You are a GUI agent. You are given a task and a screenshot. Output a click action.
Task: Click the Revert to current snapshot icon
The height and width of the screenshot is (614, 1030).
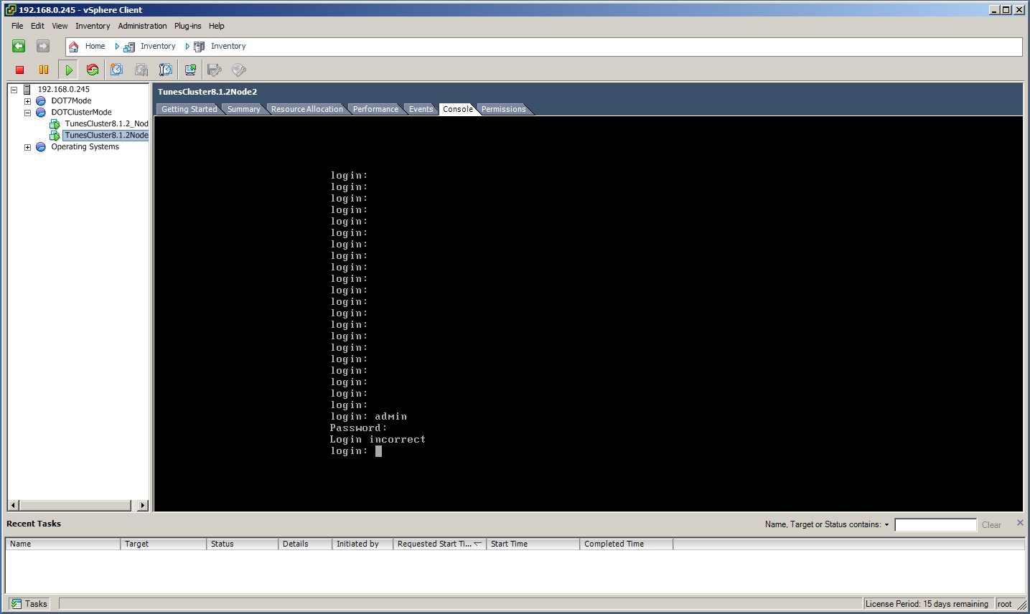141,70
